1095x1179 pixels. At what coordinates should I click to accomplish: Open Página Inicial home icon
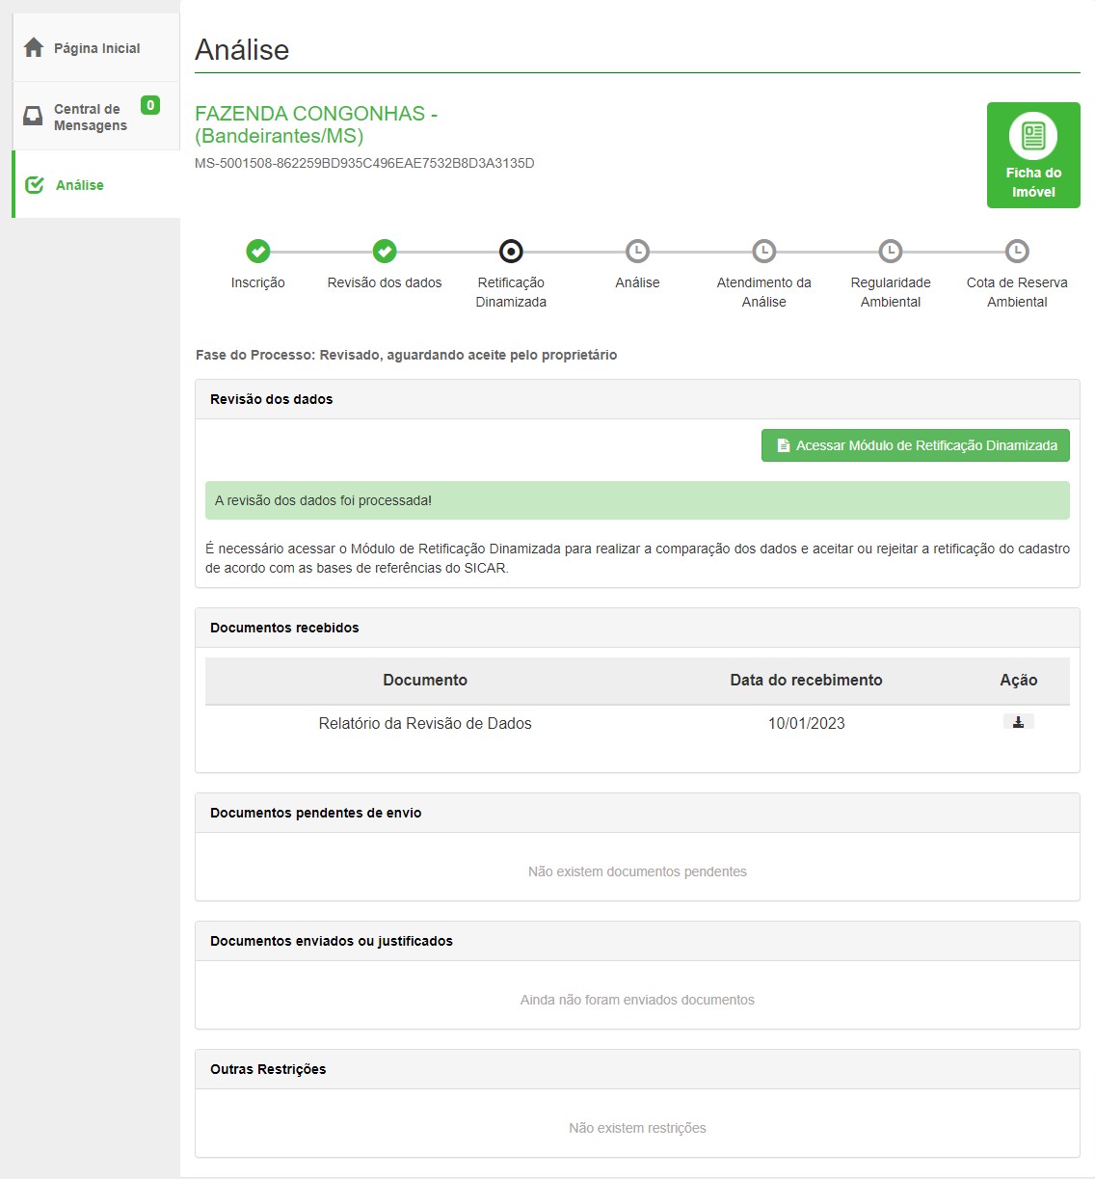click(x=34, y=47)
